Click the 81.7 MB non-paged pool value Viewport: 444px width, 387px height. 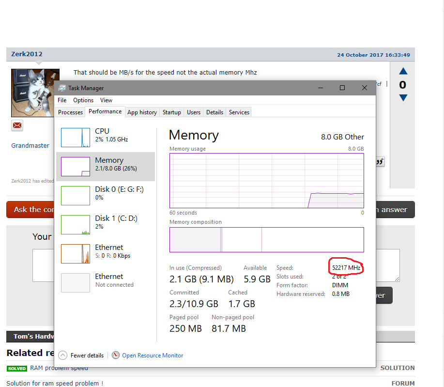pos(229,328)
